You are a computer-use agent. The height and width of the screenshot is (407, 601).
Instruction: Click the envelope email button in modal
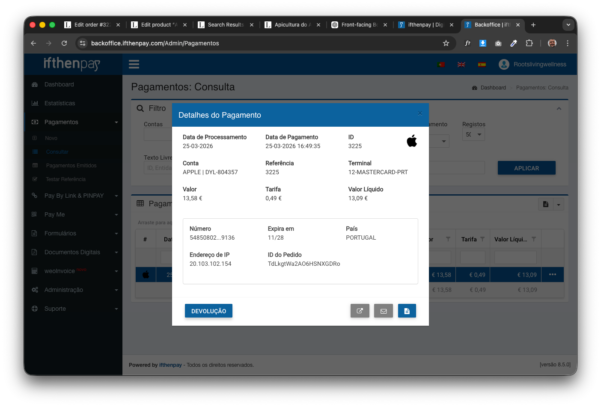[384, 311]
